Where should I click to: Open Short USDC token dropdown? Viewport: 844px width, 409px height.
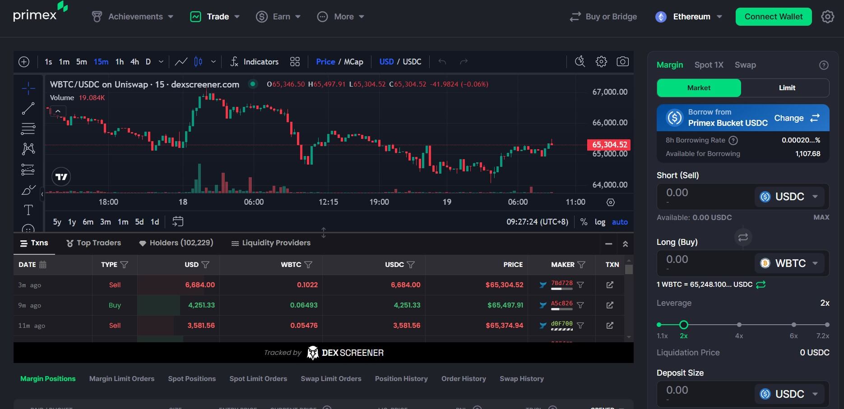click(789, 197)
